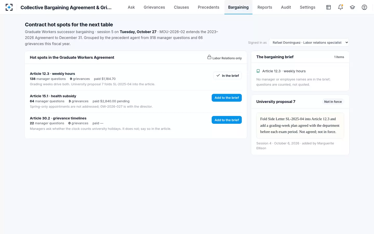
Task: Click 'The bargaining brief' heading
Action: click(x=275, y=57)
